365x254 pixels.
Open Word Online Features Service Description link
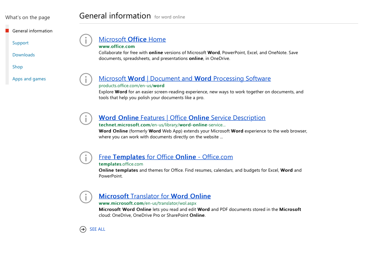tap(182, 118)
